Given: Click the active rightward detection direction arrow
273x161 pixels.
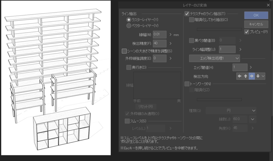Looking at the screenshot, I should 252,76.
